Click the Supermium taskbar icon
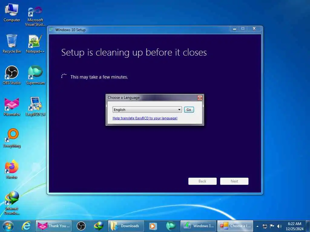Screen dimensions: 310x232 point(171,226)
